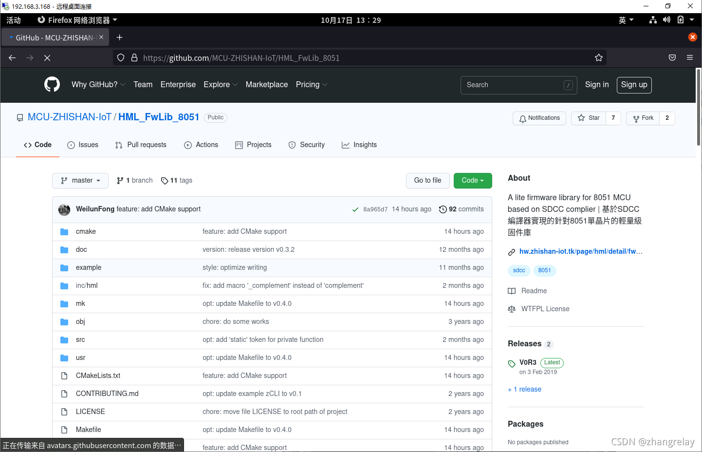The image size is (702, 452).
Task: Click the Sign in link
Action: click(x=597, y=84)
